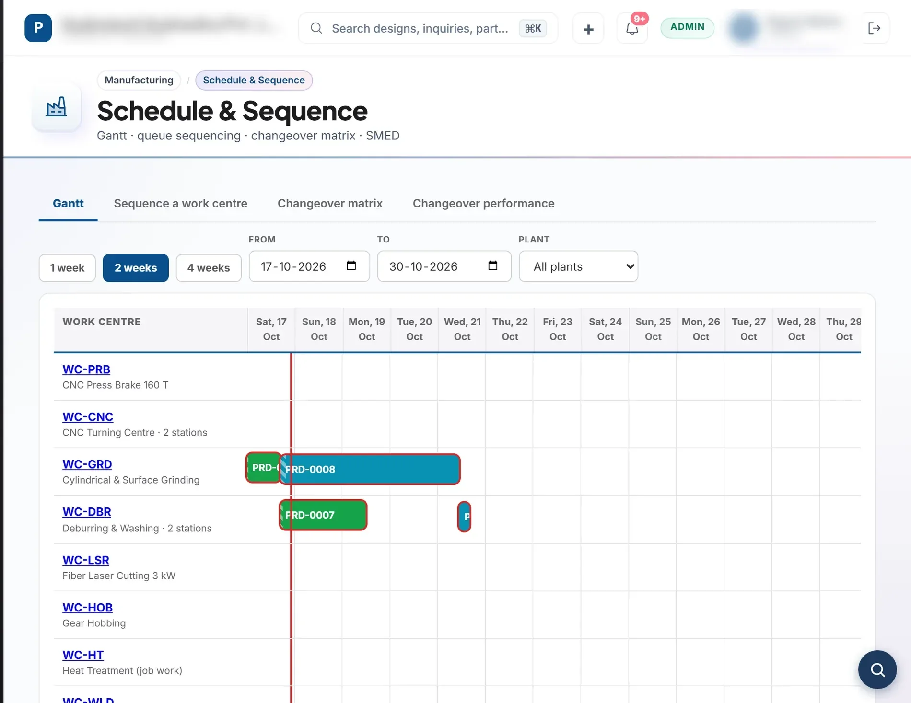This screenshot has height=703, width=911.
Task: Open the WC-PRB work centre link
Action: coord(86,369)
